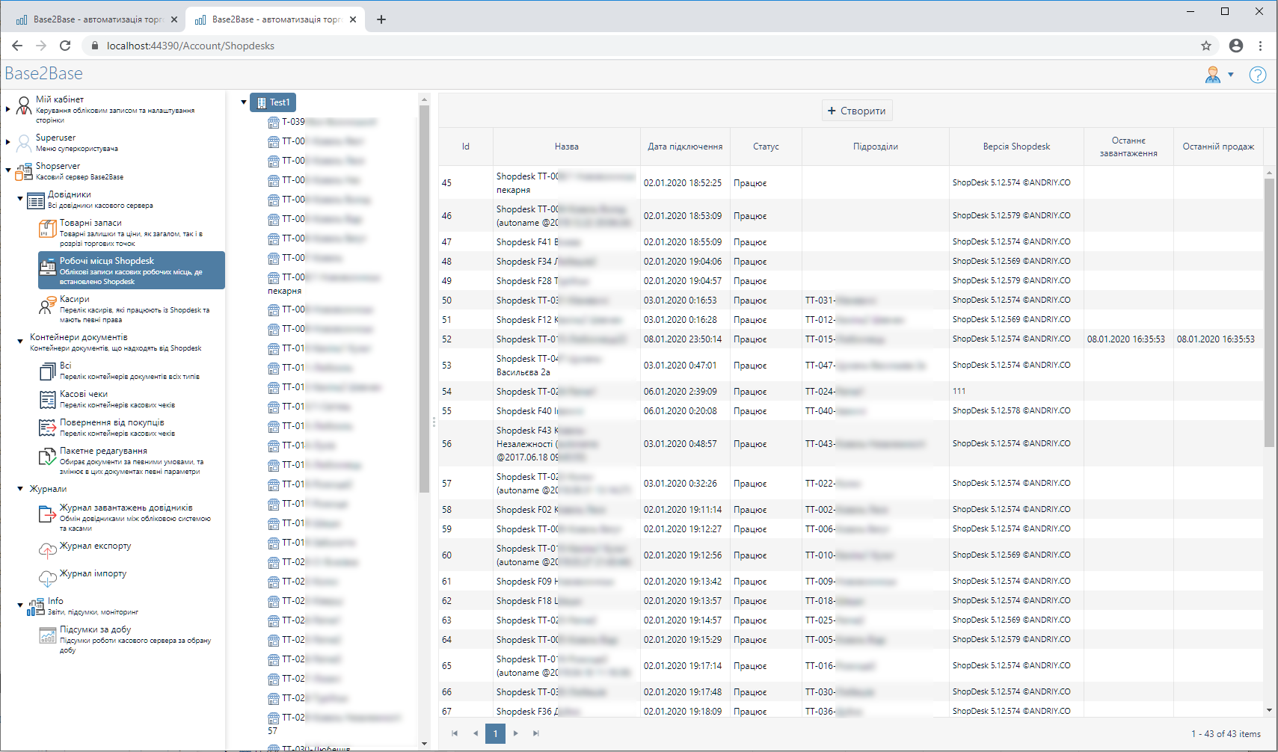Expand the Мій кабінет tree node
Screen dimensions: 1278x752
(x=8, y=109)
